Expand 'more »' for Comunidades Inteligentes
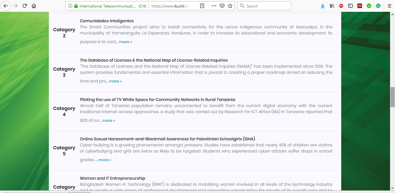The image size is (395, 193). tap(125, 42)
